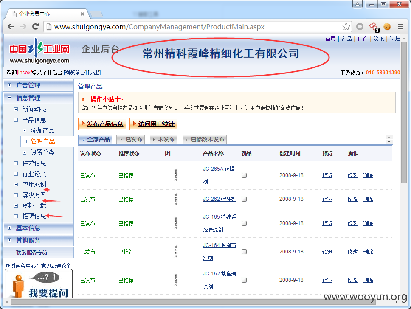This screenshot has height=309, width=411.
Task: Expand the 广告管理 section
Action: pyautogui.click(x=10, y=85)
